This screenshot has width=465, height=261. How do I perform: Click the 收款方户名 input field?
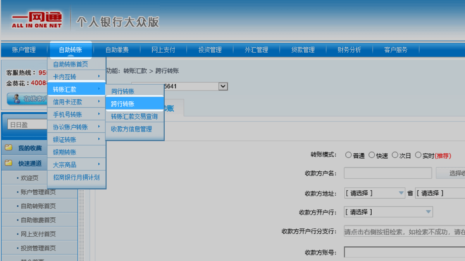pyautogui.click(x=387, y=173)
